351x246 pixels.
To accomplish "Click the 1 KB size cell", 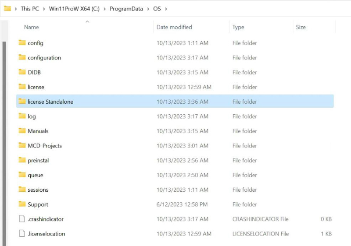I will pyautogui.click(x=326, y=234).
